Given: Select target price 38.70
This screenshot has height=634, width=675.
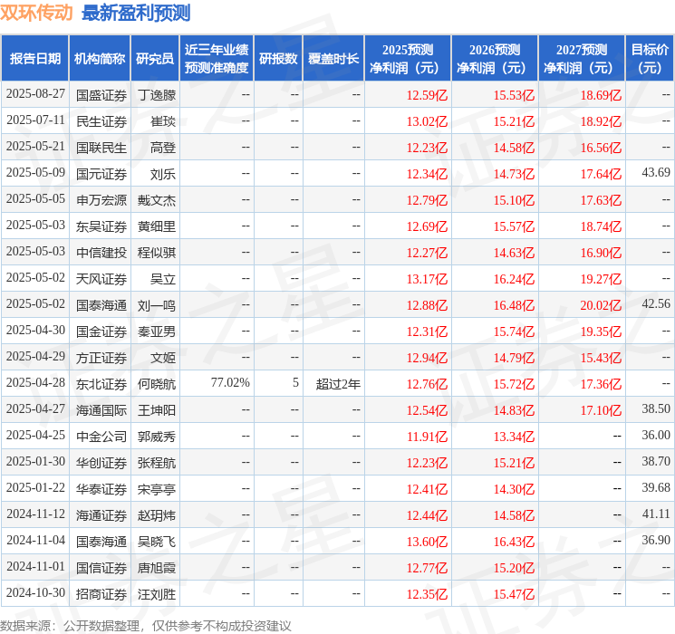Looking at the screenshot, I should point(656,461).
